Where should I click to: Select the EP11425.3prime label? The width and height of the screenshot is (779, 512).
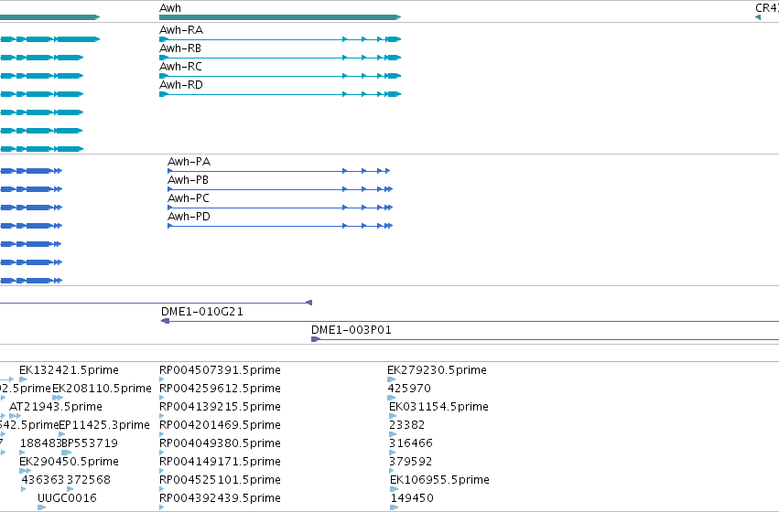coord(104,425)
